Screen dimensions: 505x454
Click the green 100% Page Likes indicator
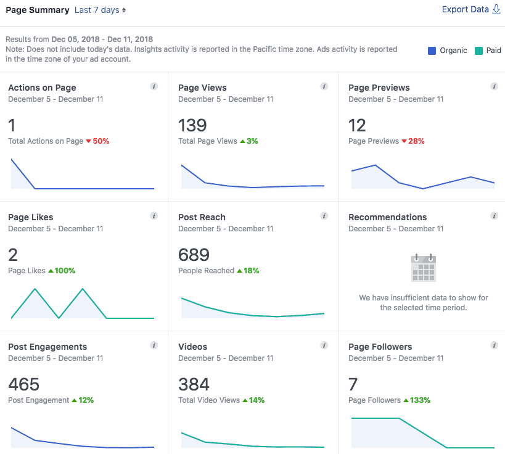tap(62, 271)
